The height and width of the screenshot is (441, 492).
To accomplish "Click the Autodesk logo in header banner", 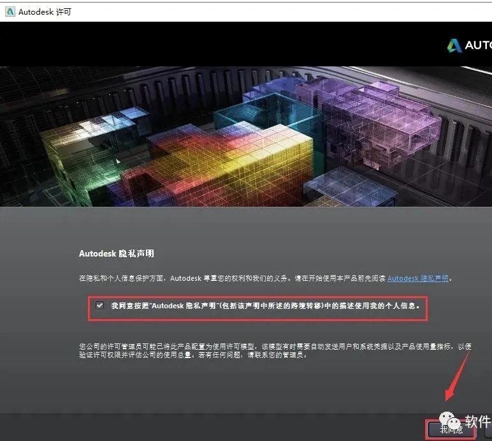I will pos(470,45).
